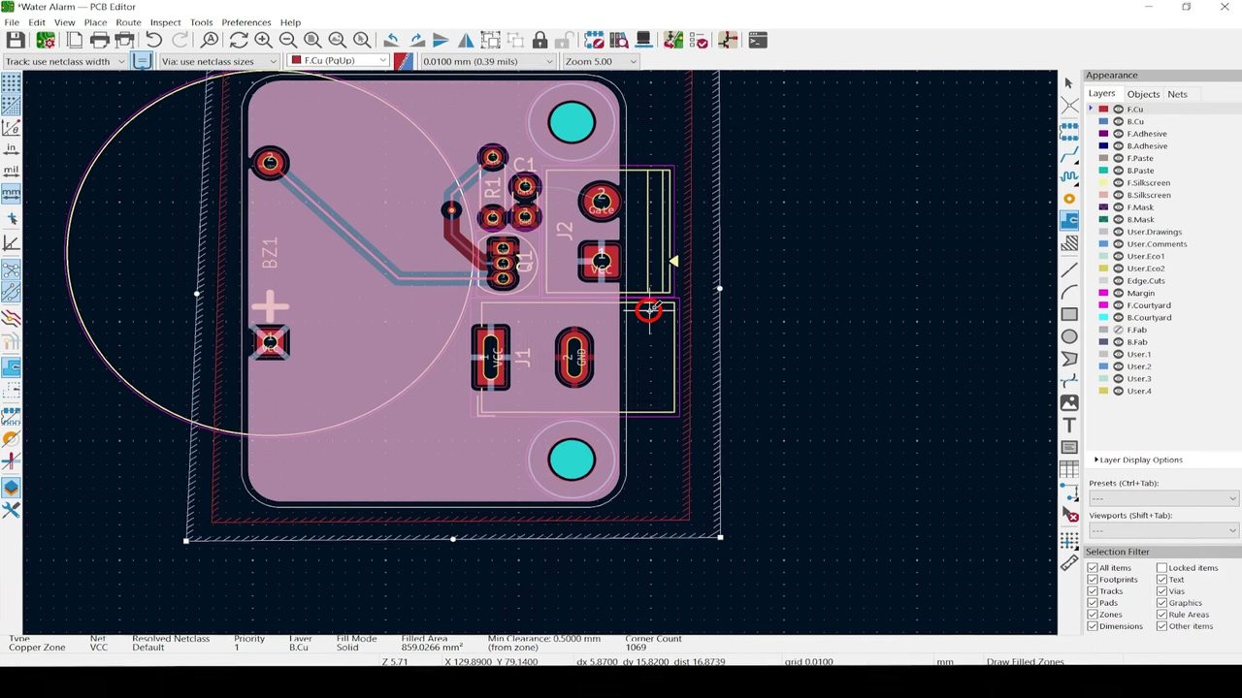Click the Lock padlock icon
The height and width of the screenshot is (698, 1242).
539,40
